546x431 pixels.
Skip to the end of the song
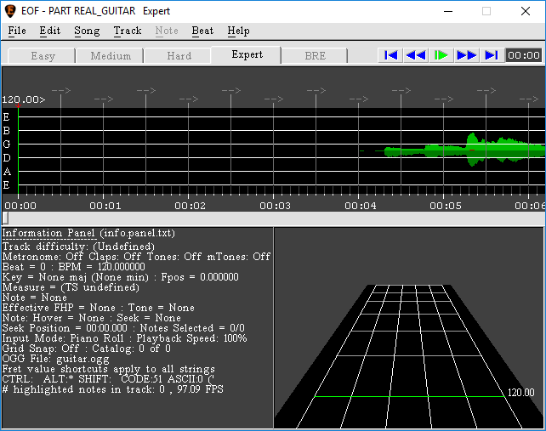[491, 55]
